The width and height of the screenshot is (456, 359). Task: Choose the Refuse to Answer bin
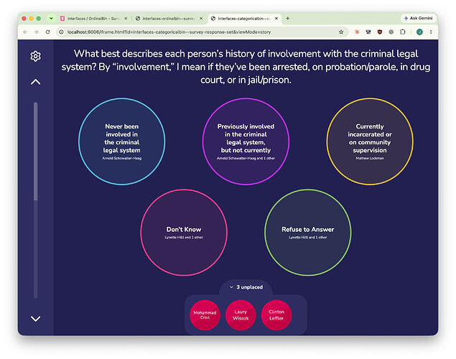click(x=307, y=233)
